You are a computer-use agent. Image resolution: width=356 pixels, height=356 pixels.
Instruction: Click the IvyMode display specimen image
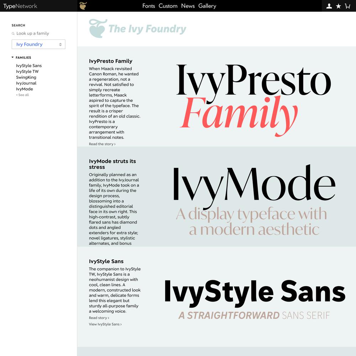click(x=254, y=200)
